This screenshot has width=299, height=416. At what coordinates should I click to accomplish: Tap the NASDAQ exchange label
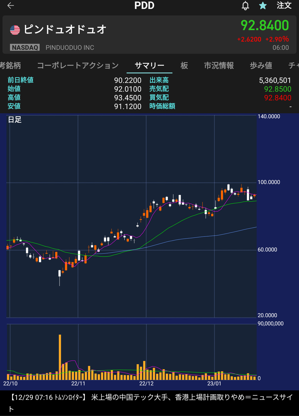[25, 47]
